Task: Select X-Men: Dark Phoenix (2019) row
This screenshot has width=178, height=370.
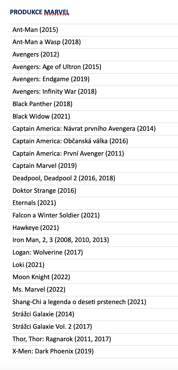Action: (53, 352)
